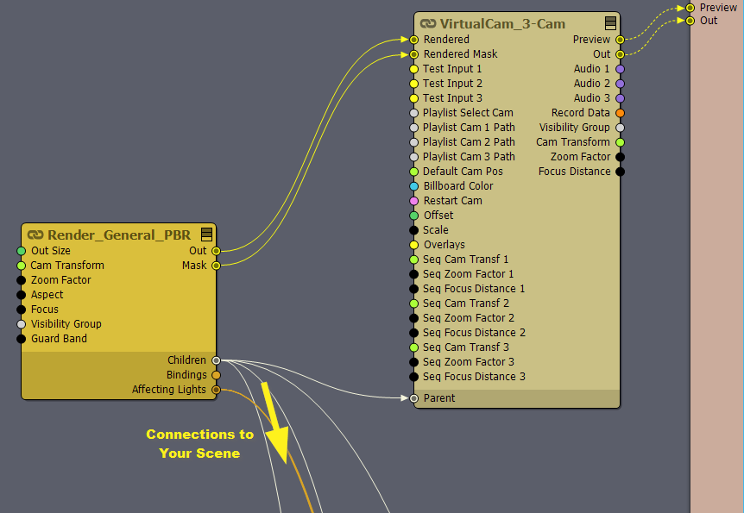Click the Preview pin on right panel
Image resolution: width=744 pixels, height=513 pixels.
pyautogui.click(x=690, y=8)
